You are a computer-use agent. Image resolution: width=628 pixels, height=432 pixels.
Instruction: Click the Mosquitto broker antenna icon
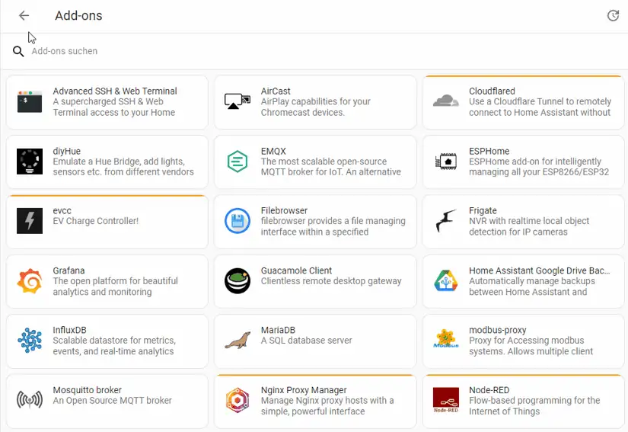30,400
